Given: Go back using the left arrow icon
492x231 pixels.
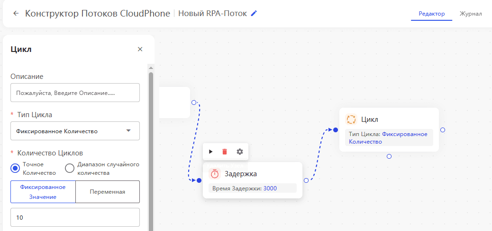Looking at the screenshot, I should 16,13.
